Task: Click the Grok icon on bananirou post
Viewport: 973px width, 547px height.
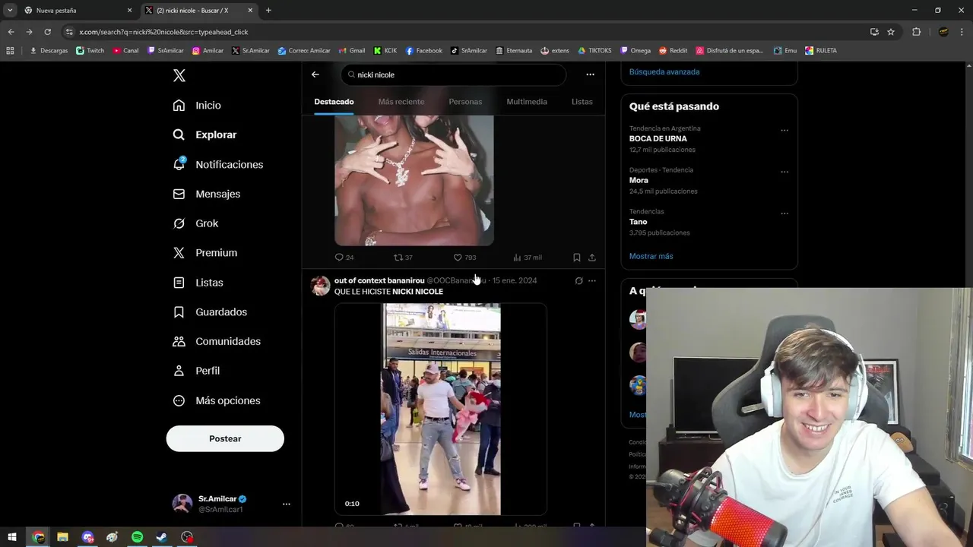Action: coord(578,280)
